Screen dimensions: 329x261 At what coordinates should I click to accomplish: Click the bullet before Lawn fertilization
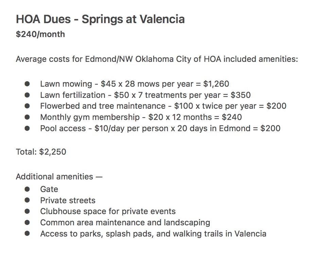(27, 95)
